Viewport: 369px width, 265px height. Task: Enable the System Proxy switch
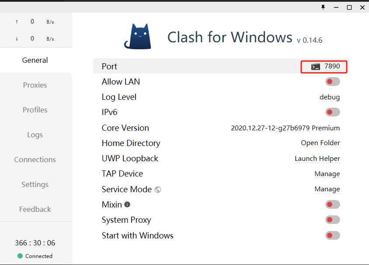[x=333, y=220]
